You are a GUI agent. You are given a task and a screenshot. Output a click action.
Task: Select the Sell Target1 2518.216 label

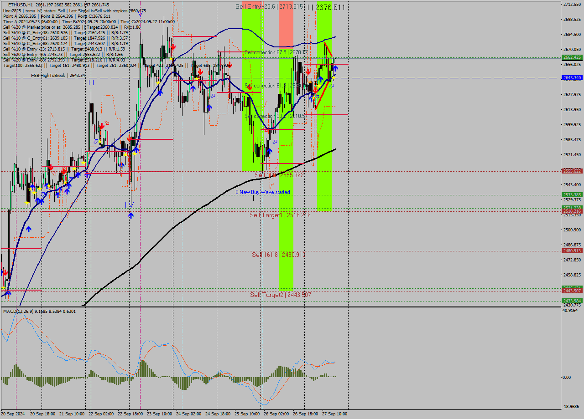click(x=280, y=215)
